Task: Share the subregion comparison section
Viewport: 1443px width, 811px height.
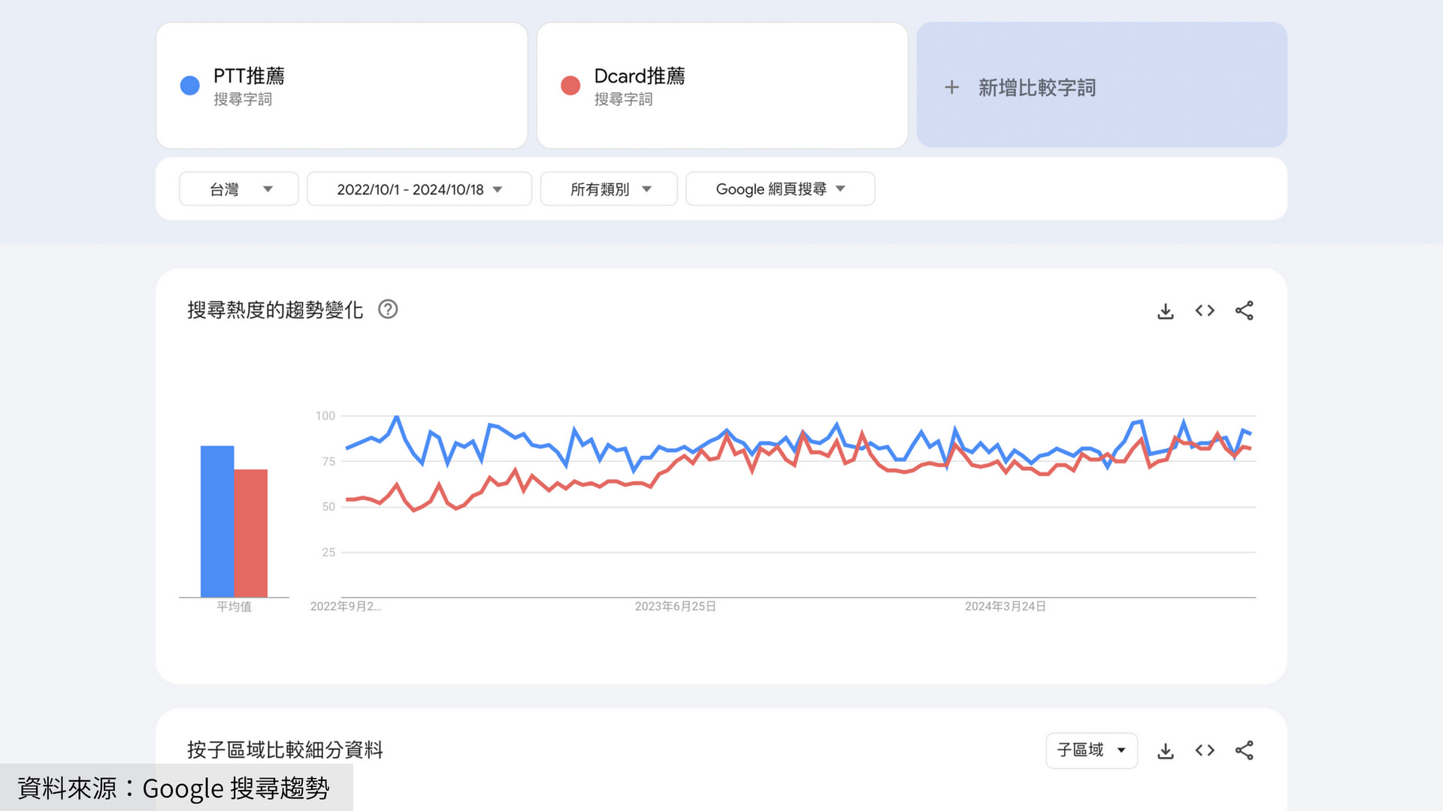Action: point(1244,750)
